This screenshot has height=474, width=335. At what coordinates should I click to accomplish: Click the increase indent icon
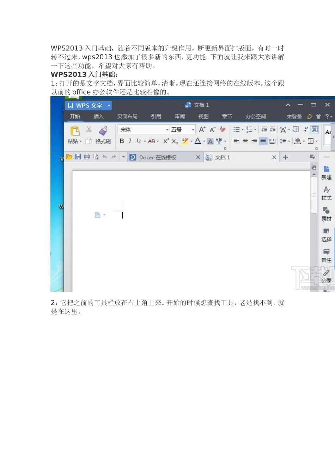tap(273, 129)
